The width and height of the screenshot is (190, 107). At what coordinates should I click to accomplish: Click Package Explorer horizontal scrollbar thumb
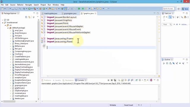click(9, 101)
